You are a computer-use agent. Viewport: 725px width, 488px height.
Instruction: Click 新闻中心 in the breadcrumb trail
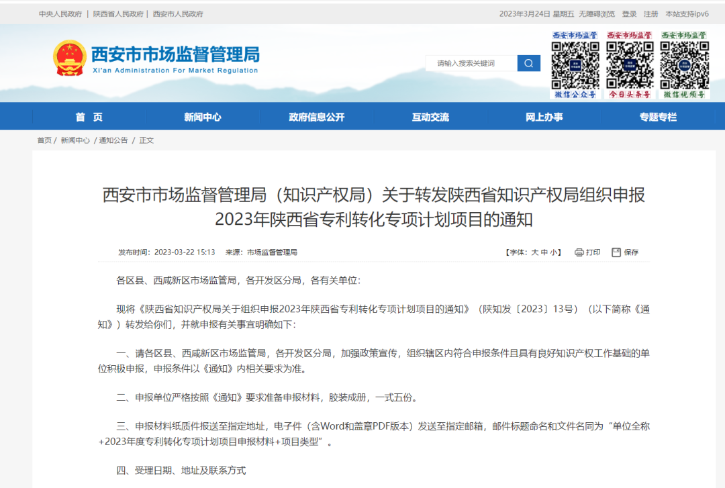pyautogui.click(x=75, y=140)
